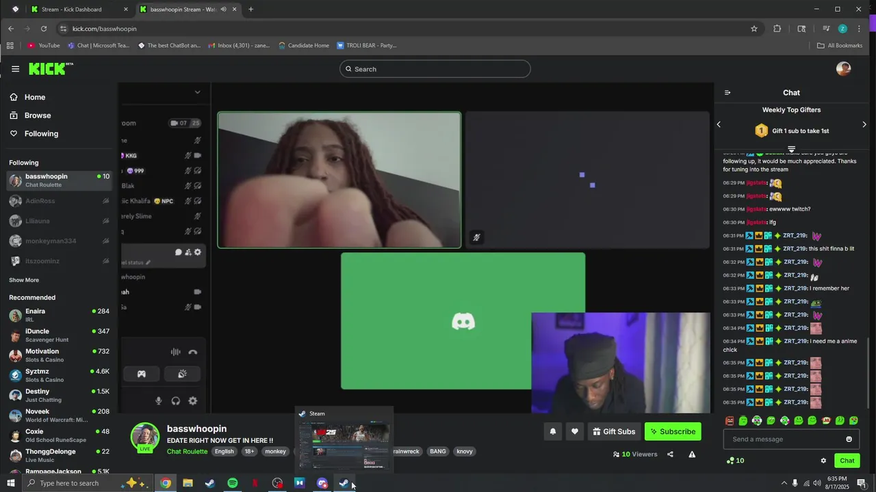Click the channel points icon
The width and height of the screenshot is (876, 492).
pyautogui.click(x=730, y=461)
